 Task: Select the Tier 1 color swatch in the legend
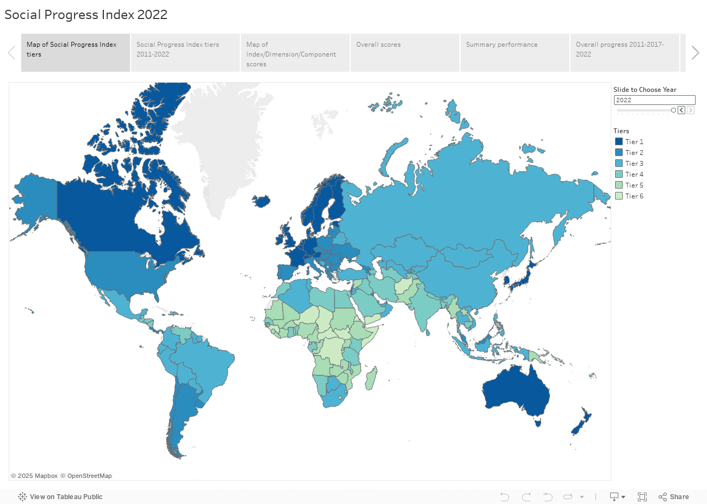[619, 141]
